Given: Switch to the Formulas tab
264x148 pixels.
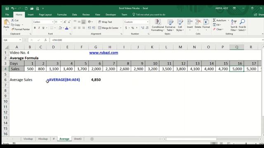Looking at the screenshot, I should [62, 15].
